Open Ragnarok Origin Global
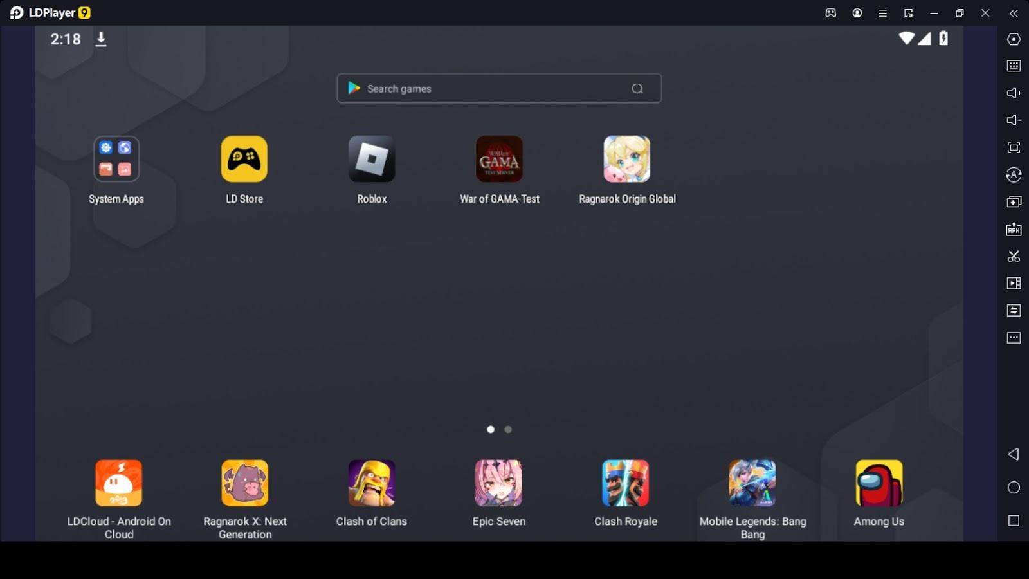Screen dimensions: 1029x579 [627, 159]
